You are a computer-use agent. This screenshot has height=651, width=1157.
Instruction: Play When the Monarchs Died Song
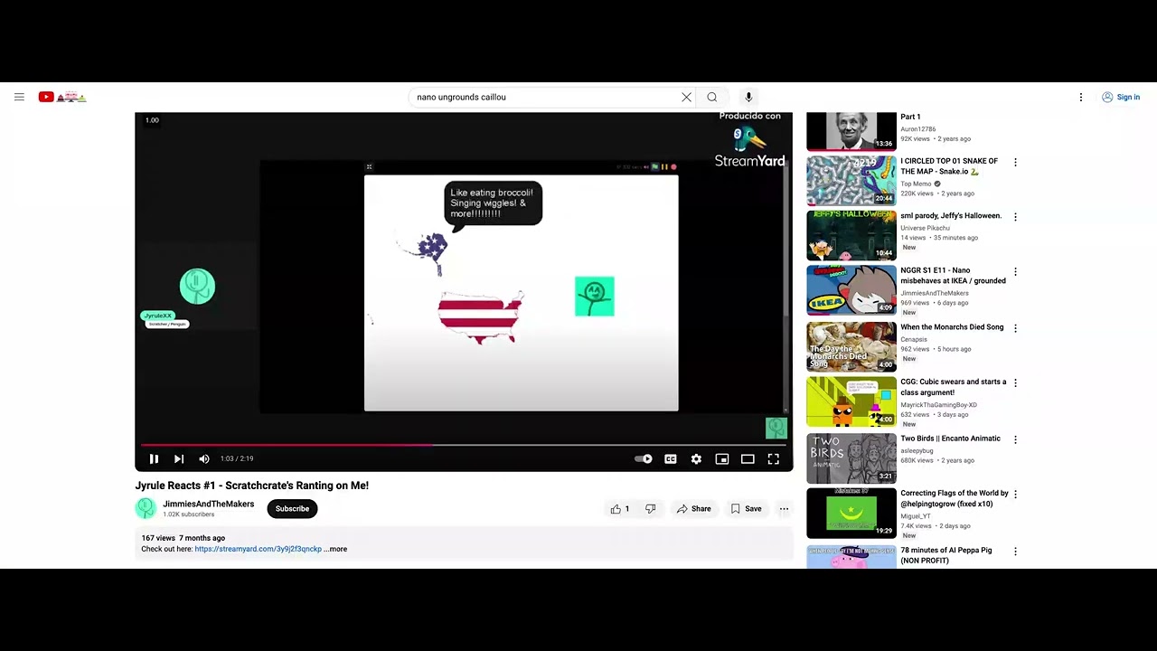coord(851,346)
